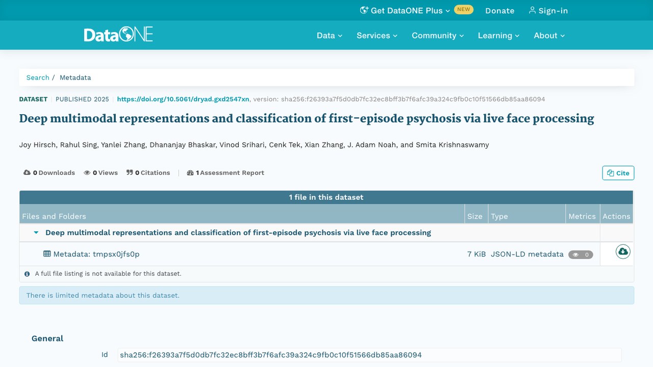Click the Metadata: tmpsx0jfs0p file name
This screenshot has width=653, height=367.
click(96, 254)
